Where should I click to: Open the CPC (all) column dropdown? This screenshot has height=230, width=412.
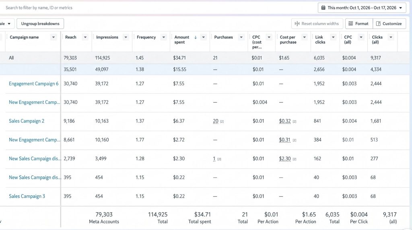click(x=361, y=37)
